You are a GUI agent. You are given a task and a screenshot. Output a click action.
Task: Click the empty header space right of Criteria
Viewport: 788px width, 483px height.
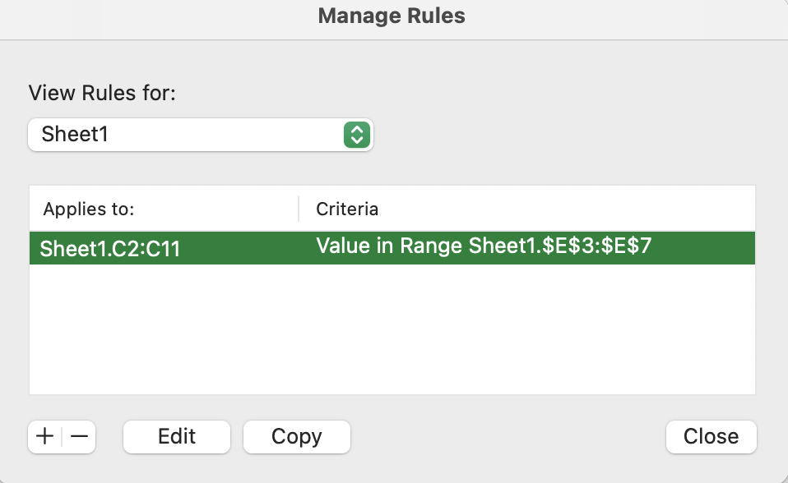point(568,209)
